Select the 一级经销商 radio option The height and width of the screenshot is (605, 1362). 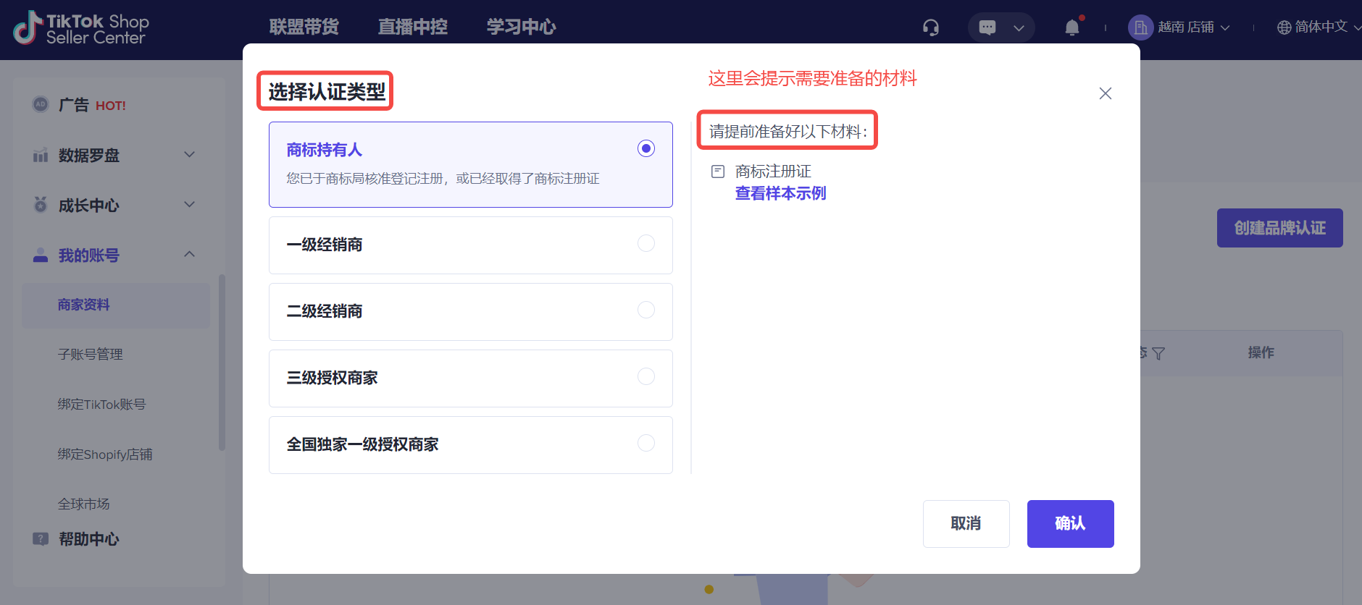coord(646,244)
